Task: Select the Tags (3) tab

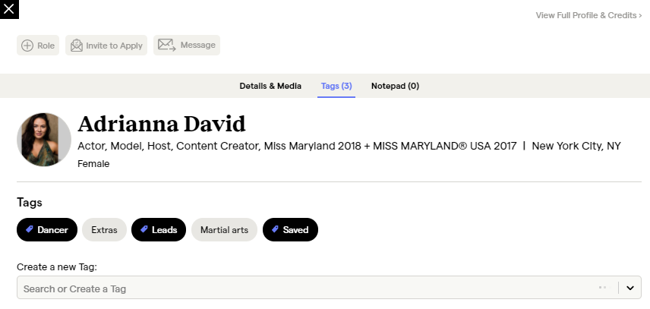Action: (x=336, y=86)
